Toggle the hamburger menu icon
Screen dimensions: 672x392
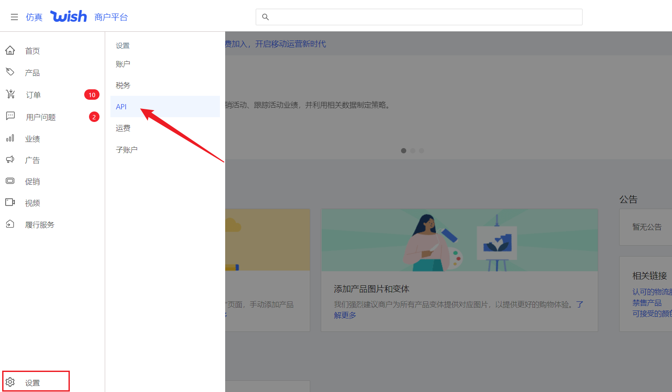click(x=14, y=17)
